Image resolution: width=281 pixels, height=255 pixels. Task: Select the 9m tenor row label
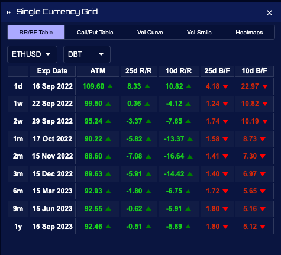click(18, 209)
